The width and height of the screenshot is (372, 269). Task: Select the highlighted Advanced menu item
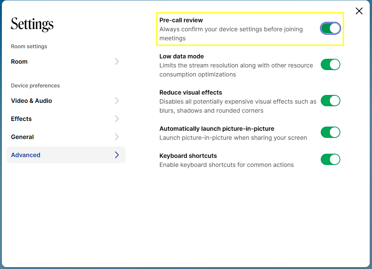pos(66,155)
